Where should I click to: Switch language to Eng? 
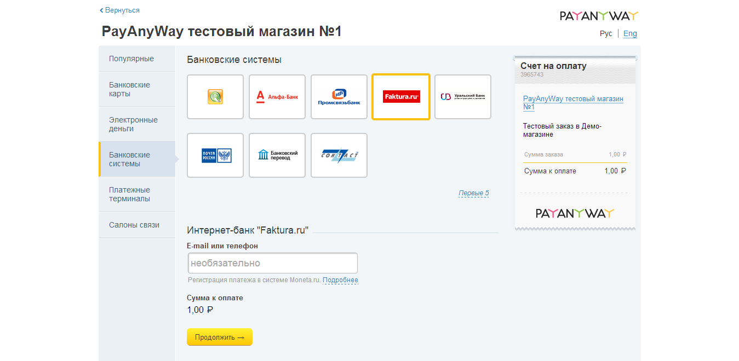pos(630,33)
